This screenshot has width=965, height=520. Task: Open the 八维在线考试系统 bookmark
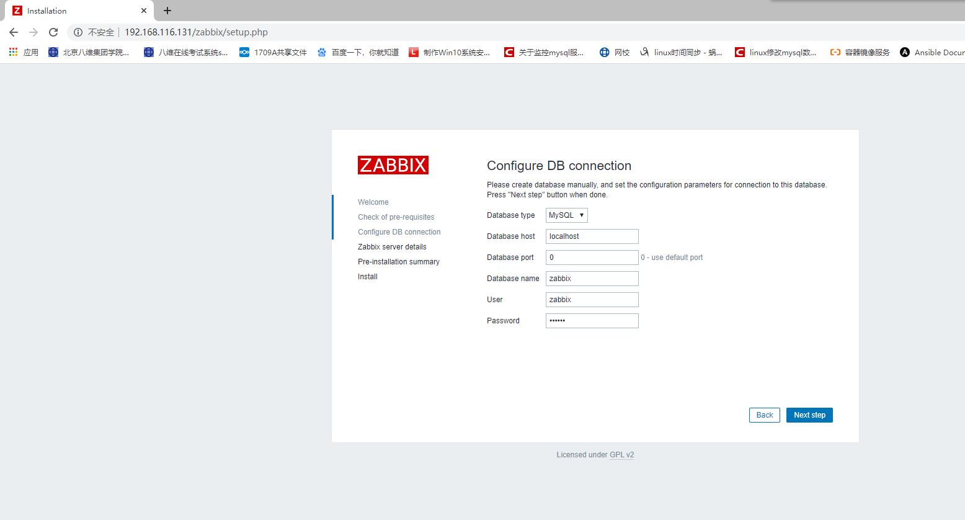(x=186, y=53)
